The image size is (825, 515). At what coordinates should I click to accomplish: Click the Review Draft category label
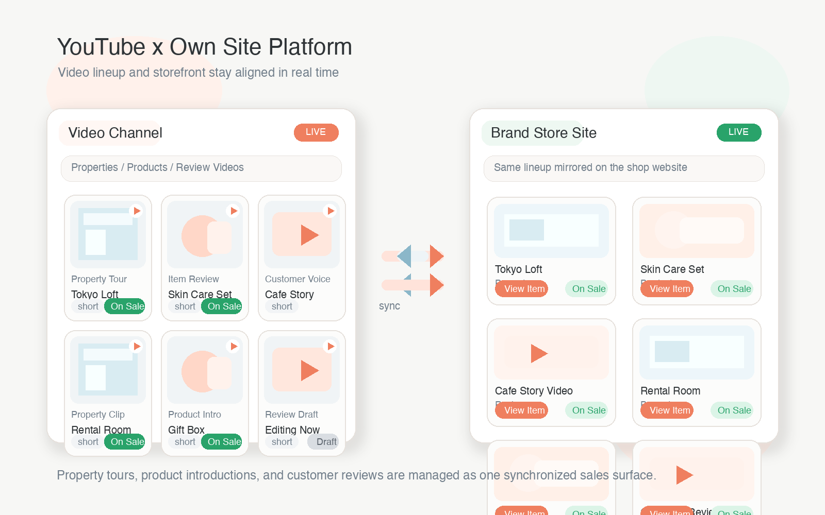point(291,415)
